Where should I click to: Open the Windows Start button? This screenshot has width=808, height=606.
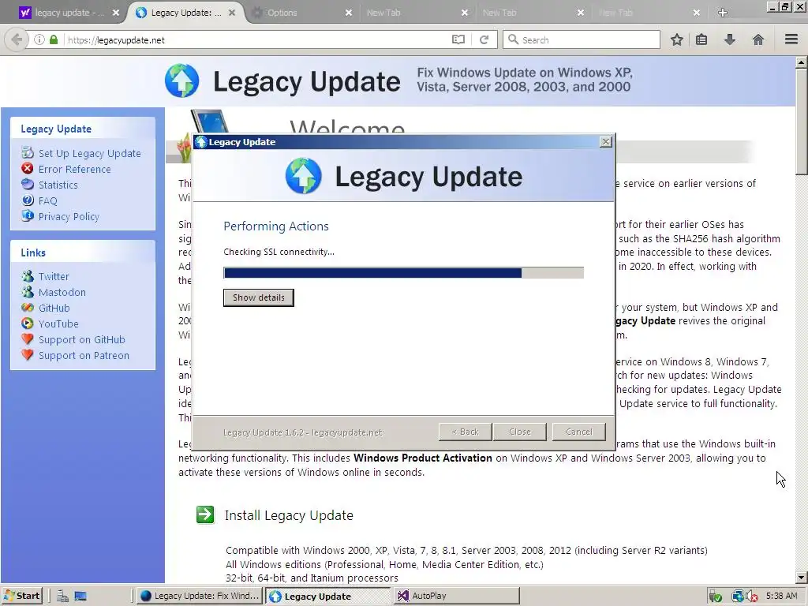(22, 596)
